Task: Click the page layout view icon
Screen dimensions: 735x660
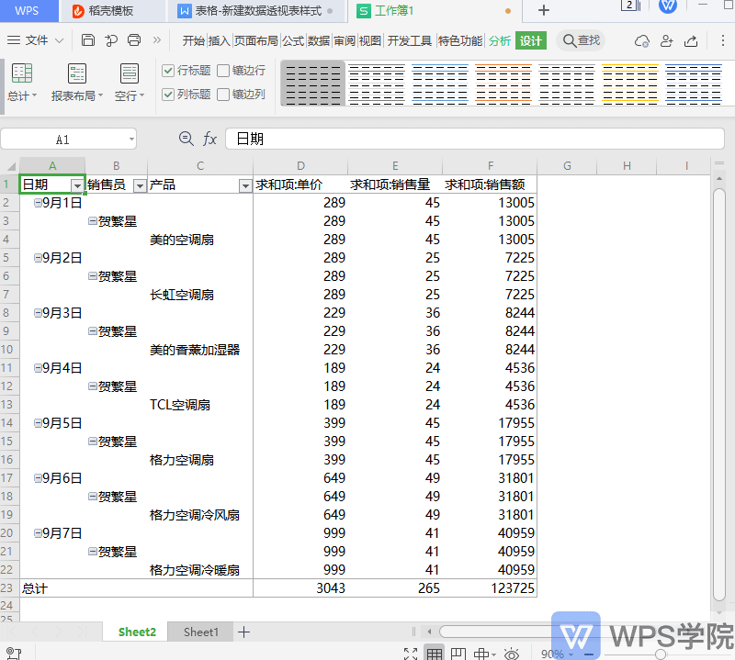Action: click(x=458, y=653)
